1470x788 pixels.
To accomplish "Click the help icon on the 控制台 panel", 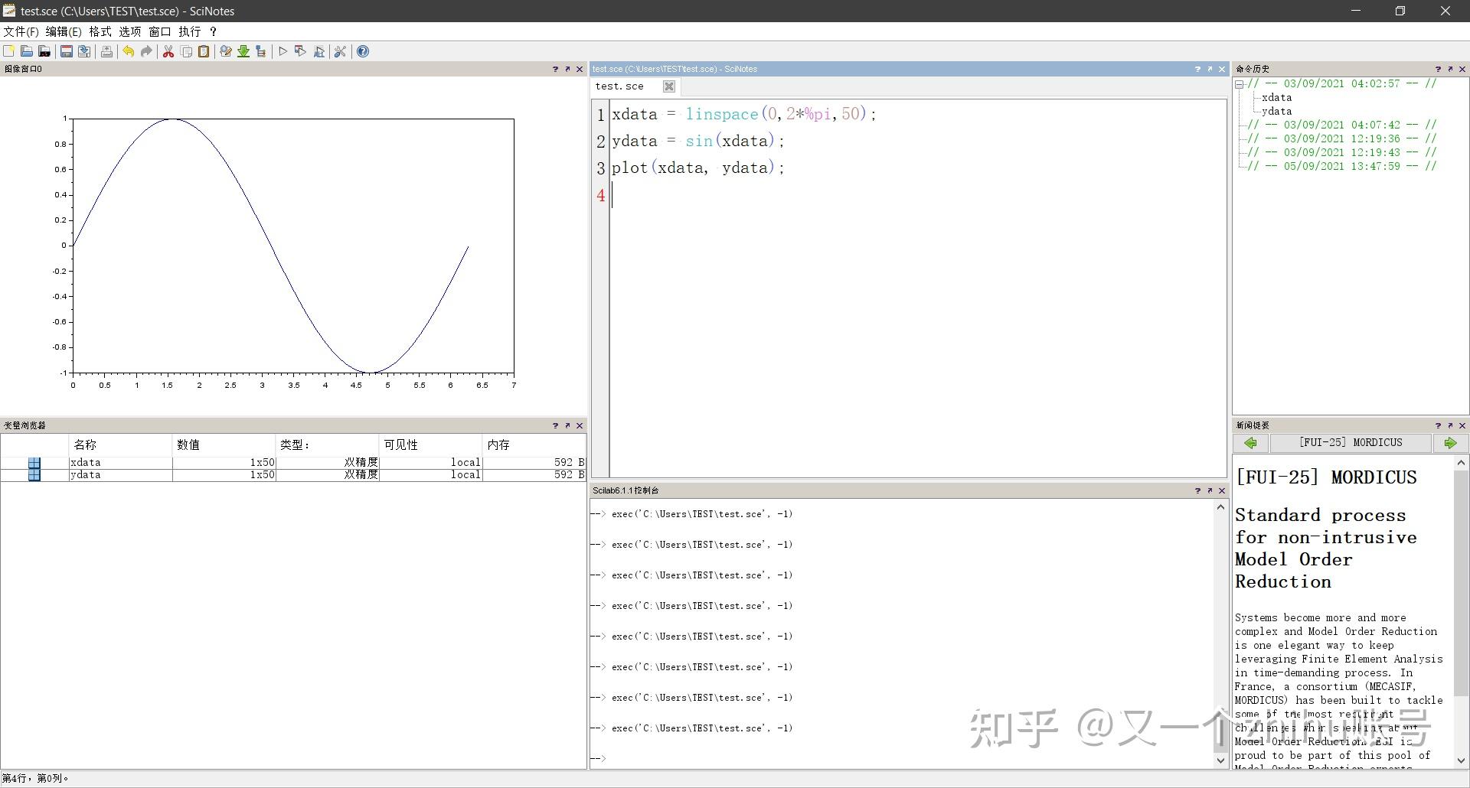I will (1197, 490).
